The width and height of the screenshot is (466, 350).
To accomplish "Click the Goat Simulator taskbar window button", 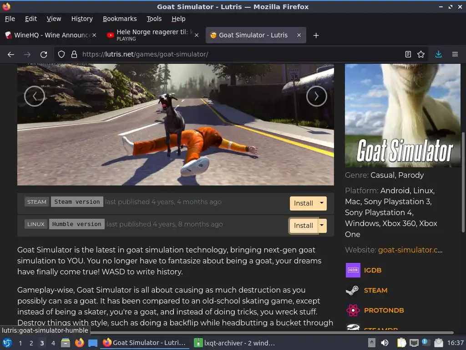I will [144, 343].
